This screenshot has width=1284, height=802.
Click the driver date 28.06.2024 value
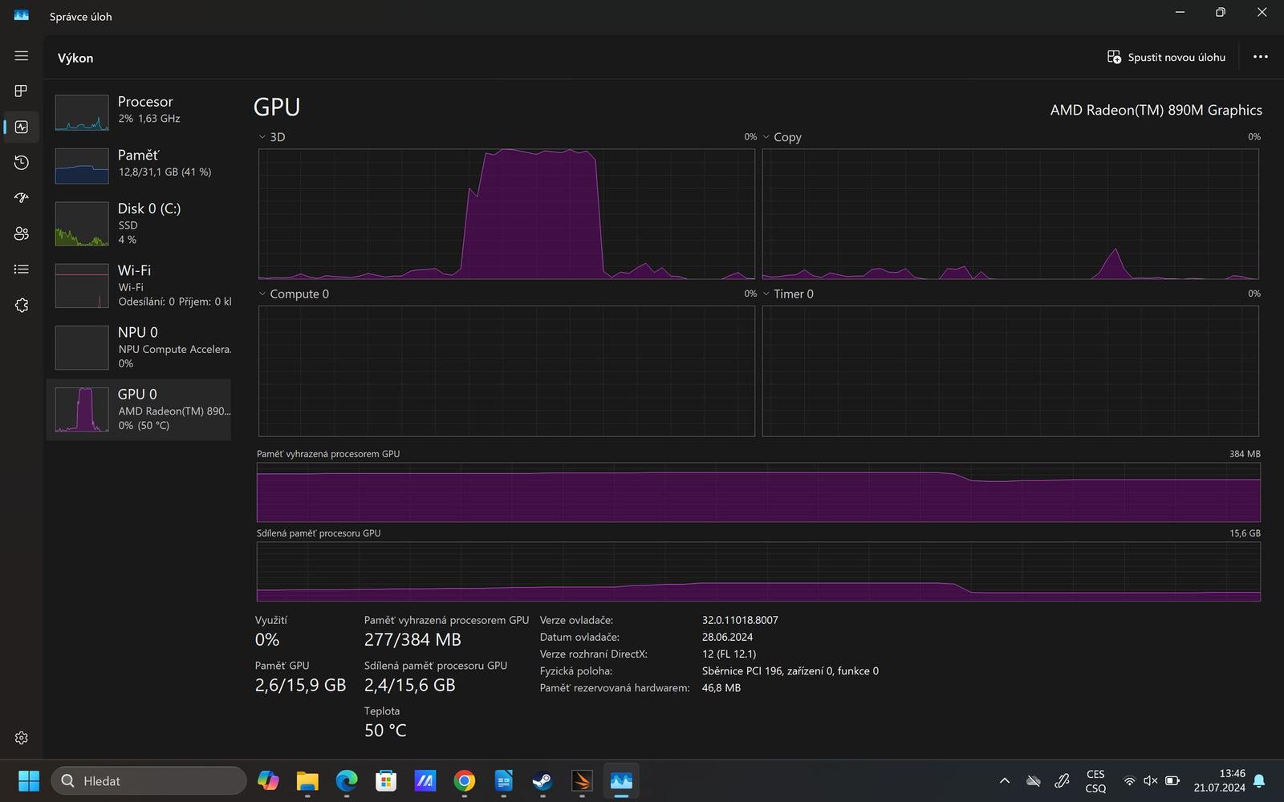point(727,637)
